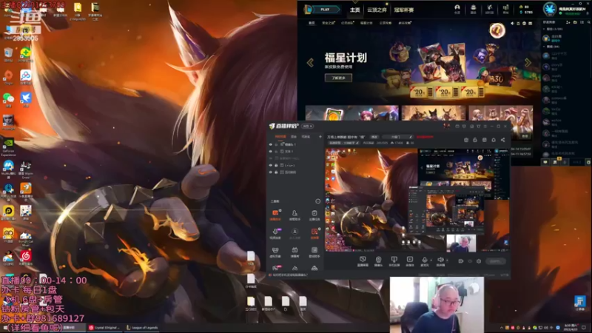Toggle the eye for last source row
This screenshot has width=592, height=333.
click(270, 172)
